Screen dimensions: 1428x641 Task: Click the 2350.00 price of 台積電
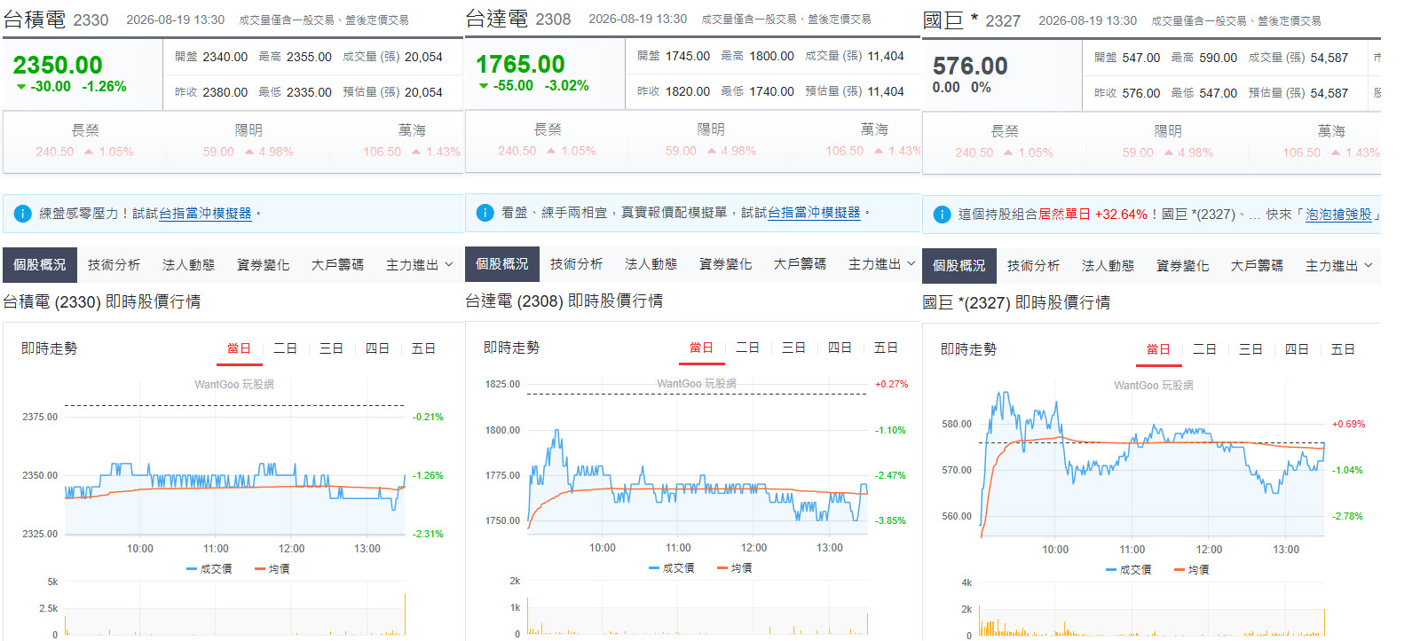pyautogui.click(x=58, y=65)
